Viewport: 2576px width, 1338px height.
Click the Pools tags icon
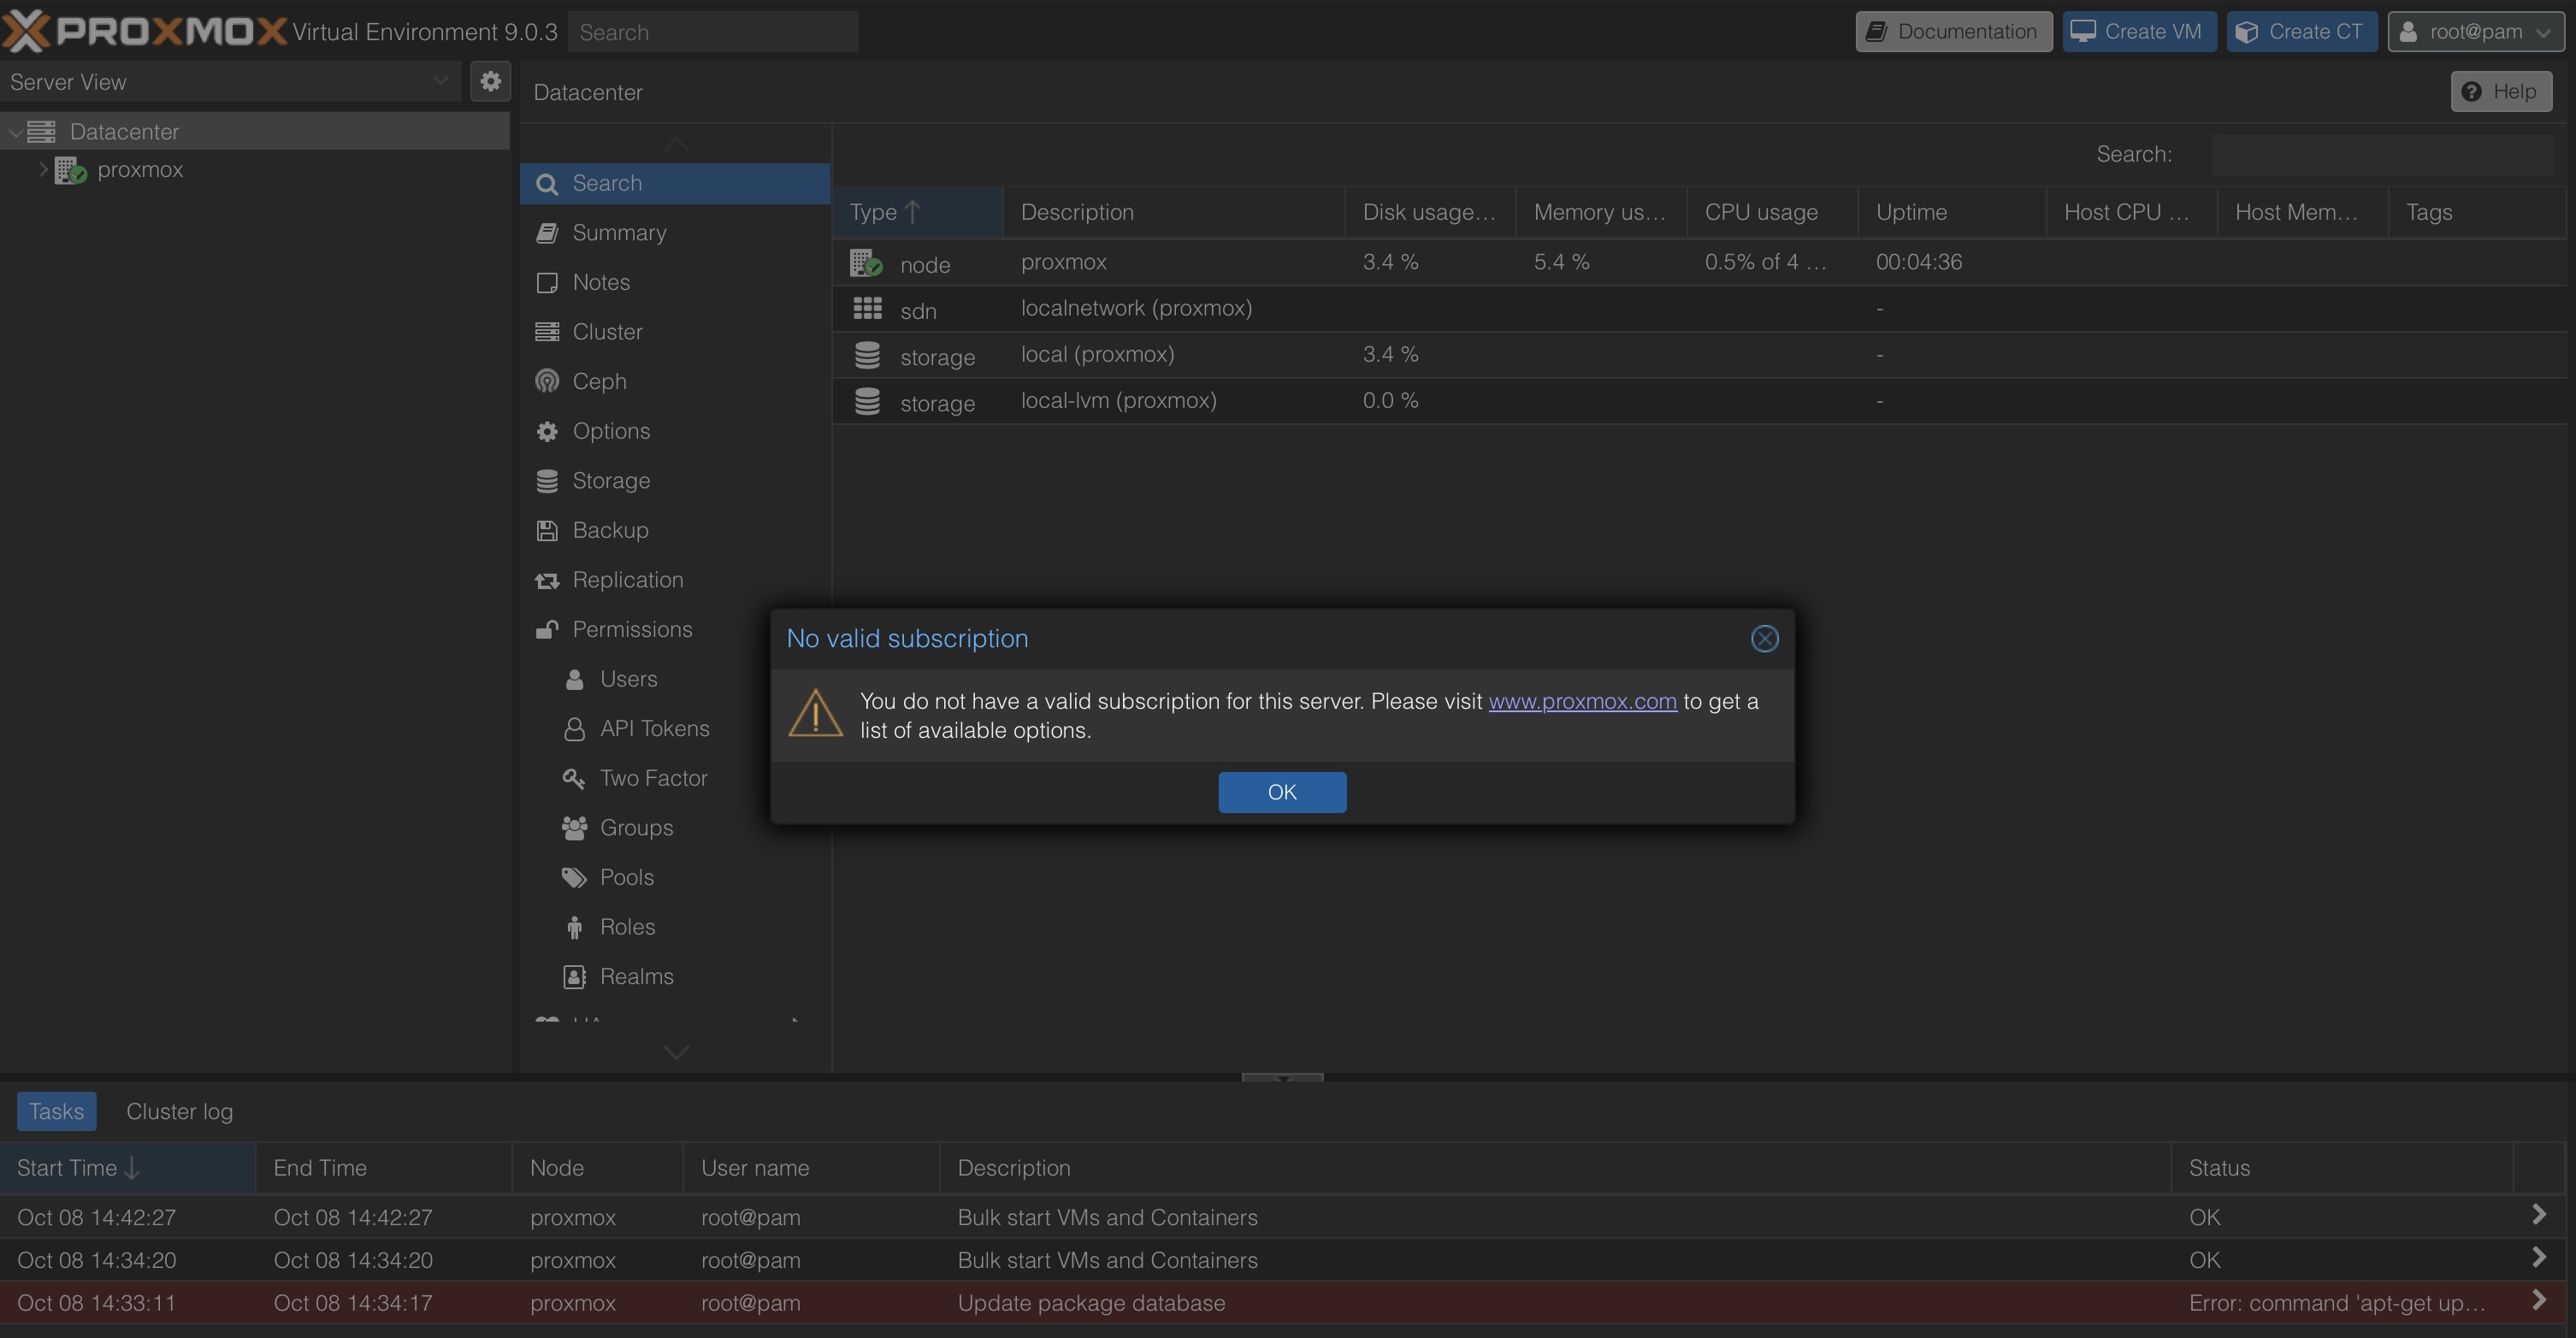tap(574, 877)
